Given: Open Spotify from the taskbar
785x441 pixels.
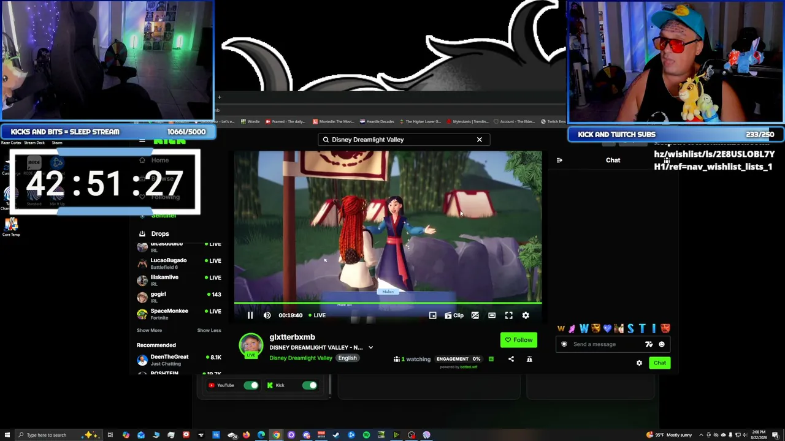Looking at the screenshot, I should click(366, 435).
